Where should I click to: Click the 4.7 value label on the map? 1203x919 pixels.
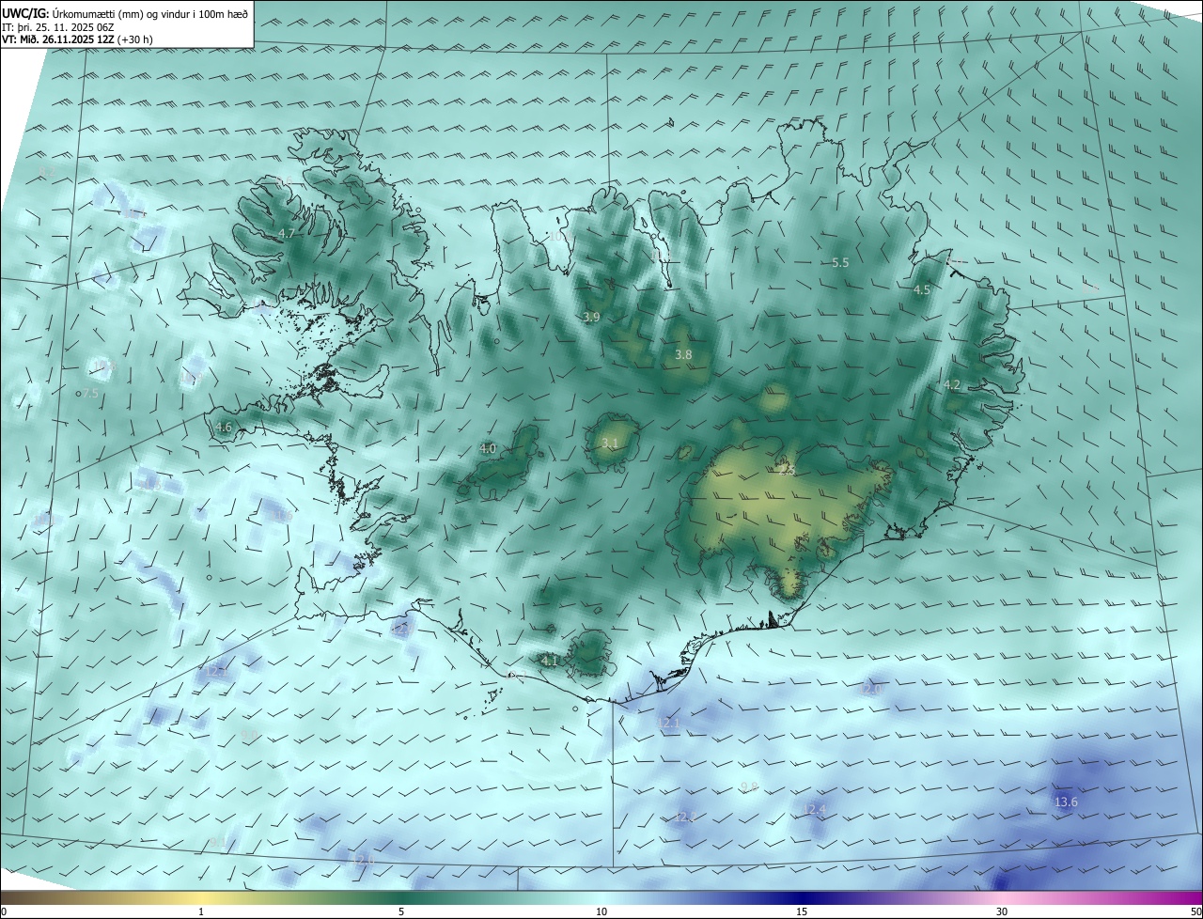[287, 233]
